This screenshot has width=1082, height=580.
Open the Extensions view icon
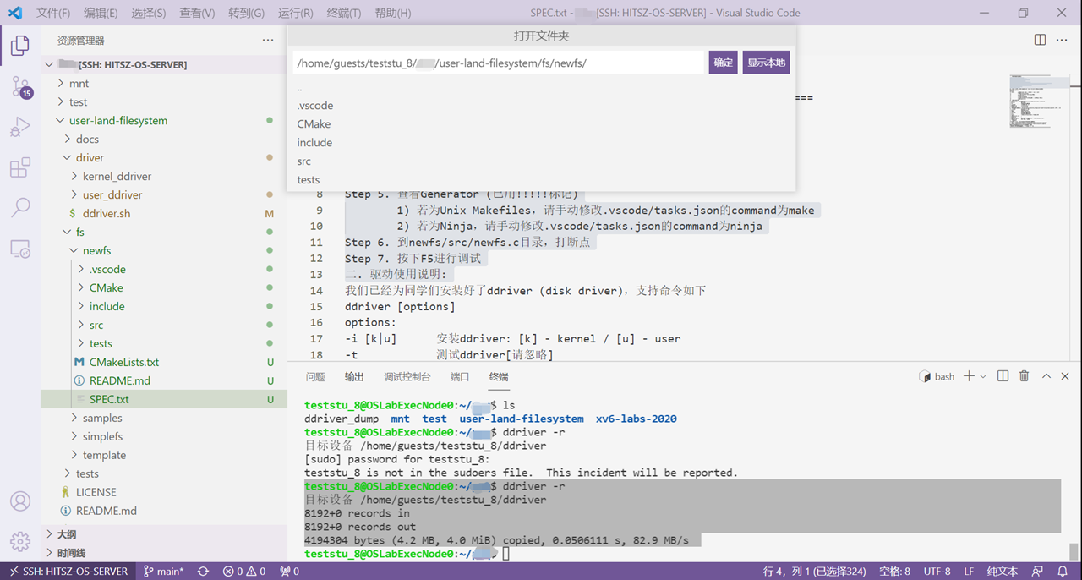click(20, 167)
